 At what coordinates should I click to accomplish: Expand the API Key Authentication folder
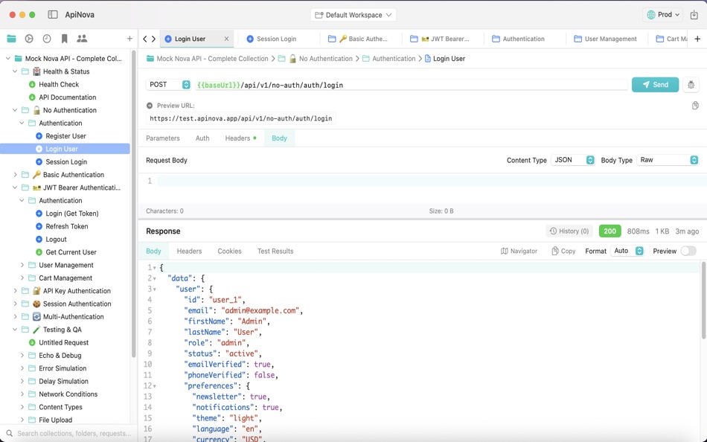pyautogui.click(x=15, y=291)
